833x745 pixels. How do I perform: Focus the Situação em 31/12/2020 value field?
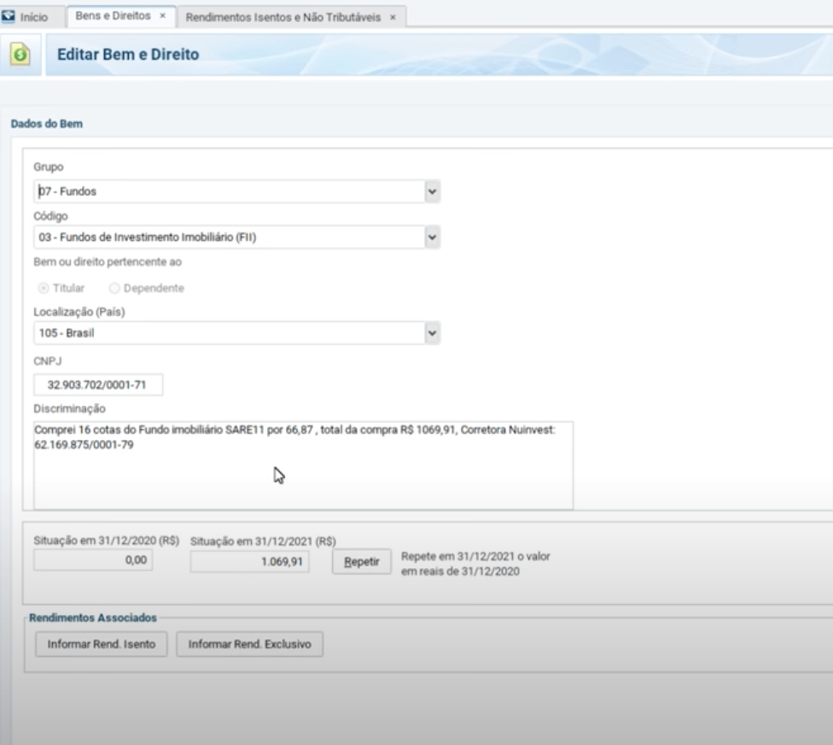[x=93, y=561]
